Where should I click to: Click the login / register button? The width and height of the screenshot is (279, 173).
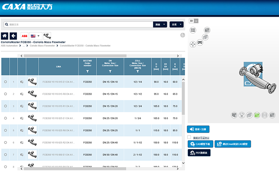pyautogui.click(x=198, y=129)
